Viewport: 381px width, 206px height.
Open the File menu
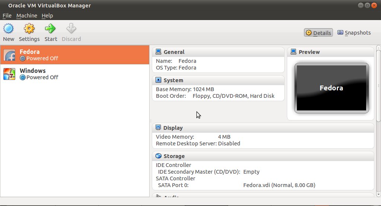(7, 16)
